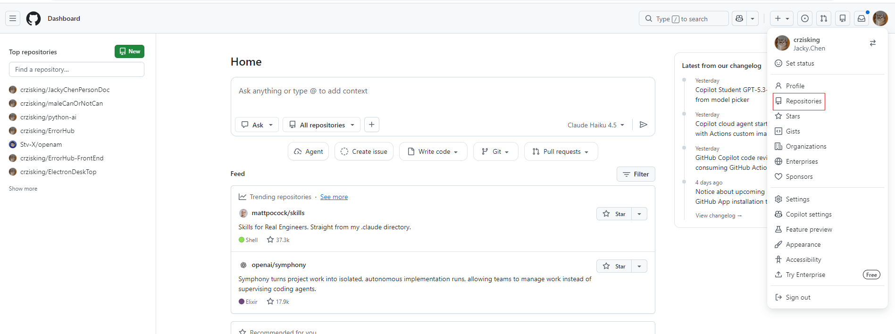895x334 pixels.
Task: Open Feature preview from user menu
Action: coord(828,229)
